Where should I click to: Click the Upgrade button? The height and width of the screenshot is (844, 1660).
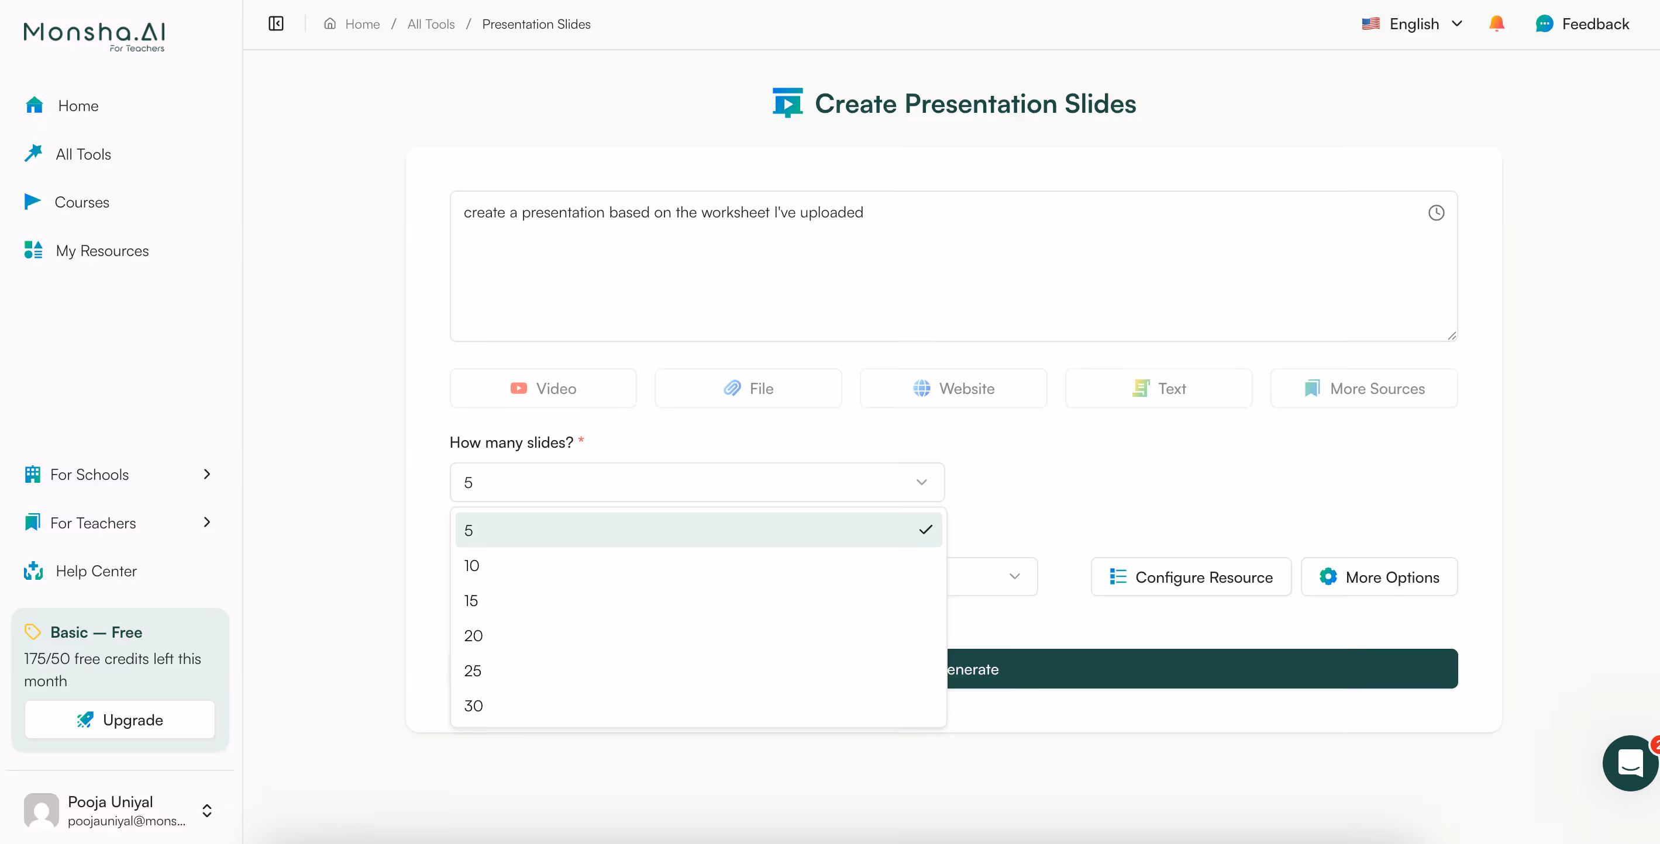[x=119, y=719]
